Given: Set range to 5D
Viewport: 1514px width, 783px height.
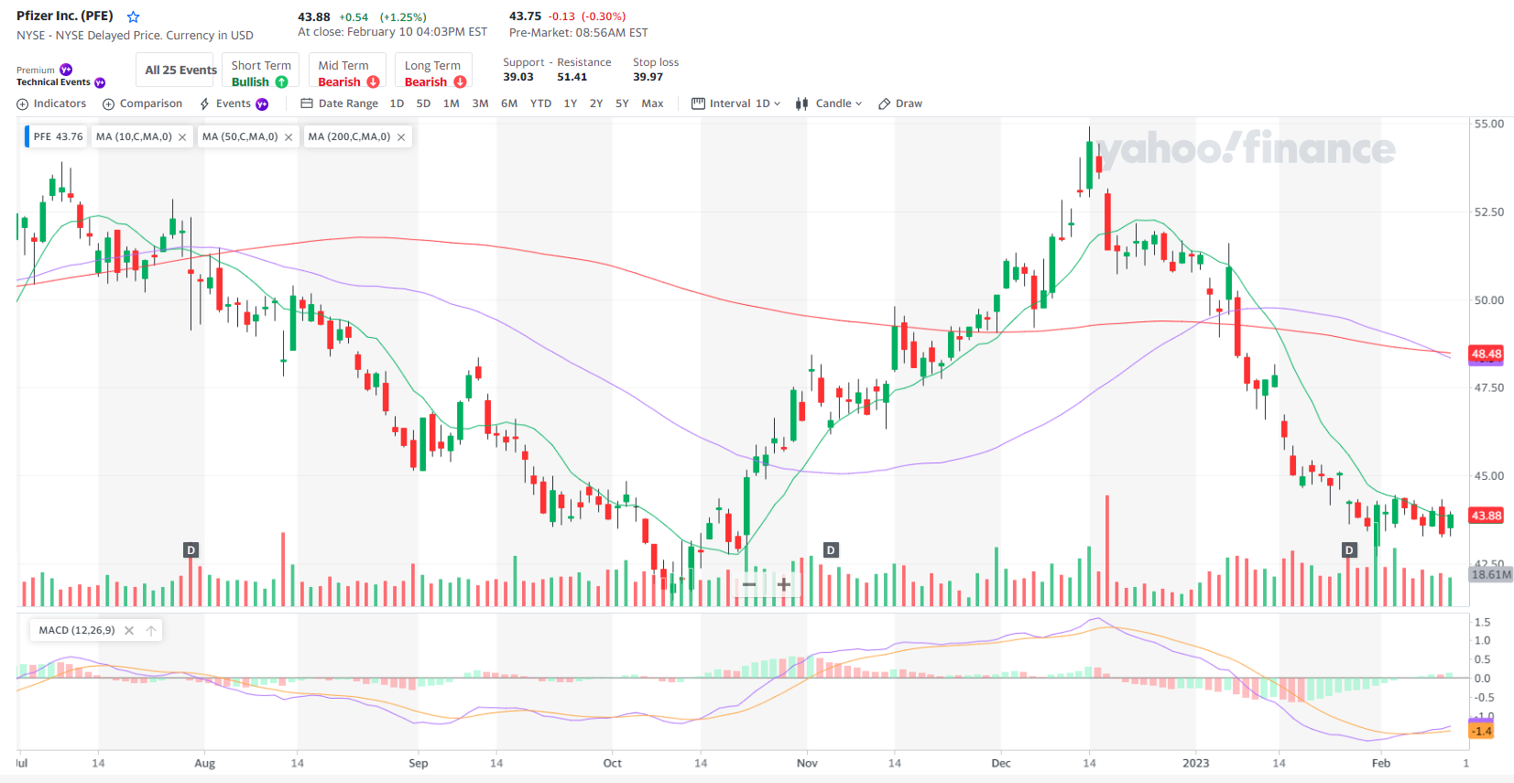Looking at the screenshot, I should click(423, 103).
